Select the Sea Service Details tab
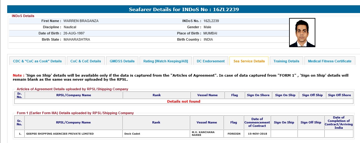This screenshot has width=360, height=143. 249,61
